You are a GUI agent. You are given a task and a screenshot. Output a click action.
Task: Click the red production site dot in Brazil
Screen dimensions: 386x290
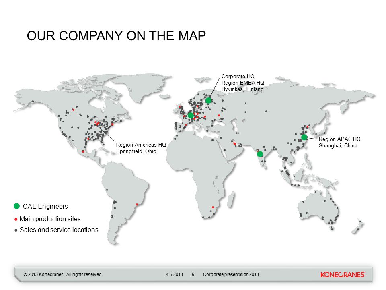(137, 205)
